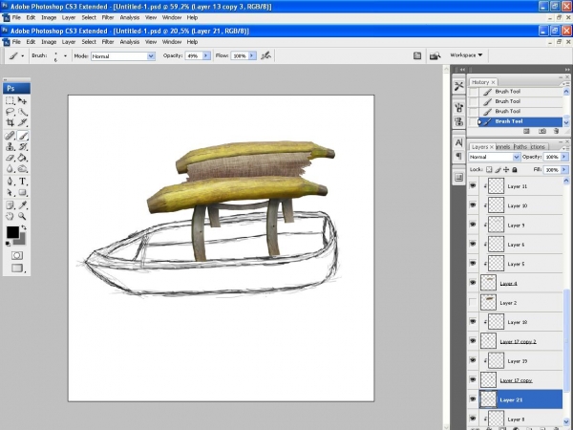Viewport: 573px width, 430px height.
Task: Launch Adobe Bridge from options bar
Action: [435, 55]
